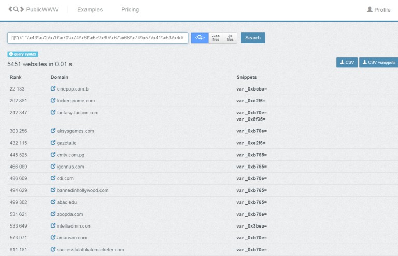Click the PublicWWW logo icon

tap(16, 9)
